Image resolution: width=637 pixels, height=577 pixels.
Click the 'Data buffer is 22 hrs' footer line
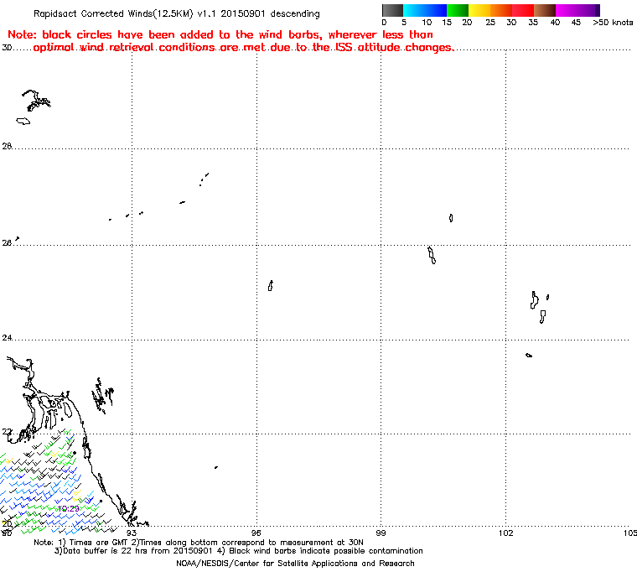239,551
